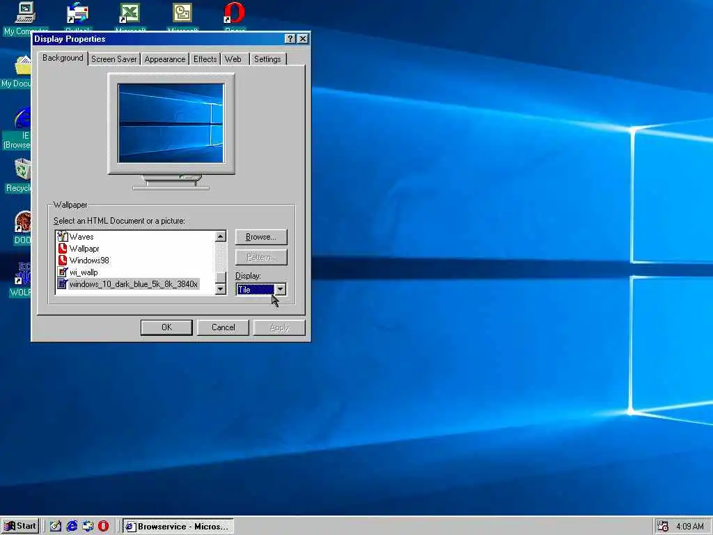Image resolution: width=713 pixels, height=535 pixels.
Task: Switch to the Background tab
Action: [63, 58]
